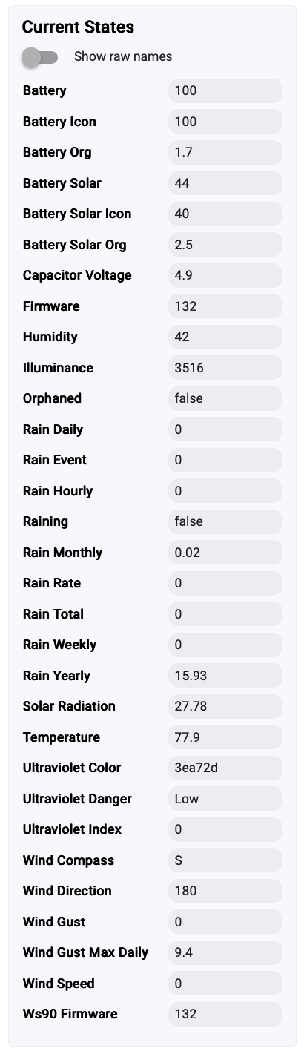Click the Humidity label
The height and width of the screenshot is (1057, 304).
[x=50, y=337]
